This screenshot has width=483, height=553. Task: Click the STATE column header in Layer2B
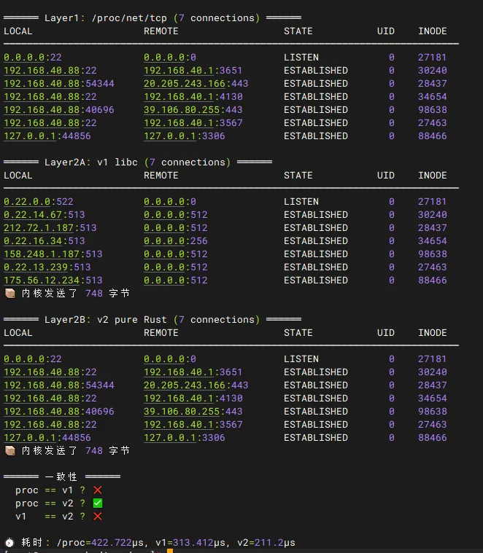point(298,332)
